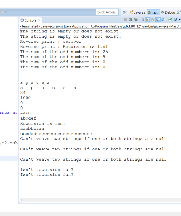This screenshot has width=181, height=216.
Task: Open the navigation history dropdown arrow
Action: 6,12
